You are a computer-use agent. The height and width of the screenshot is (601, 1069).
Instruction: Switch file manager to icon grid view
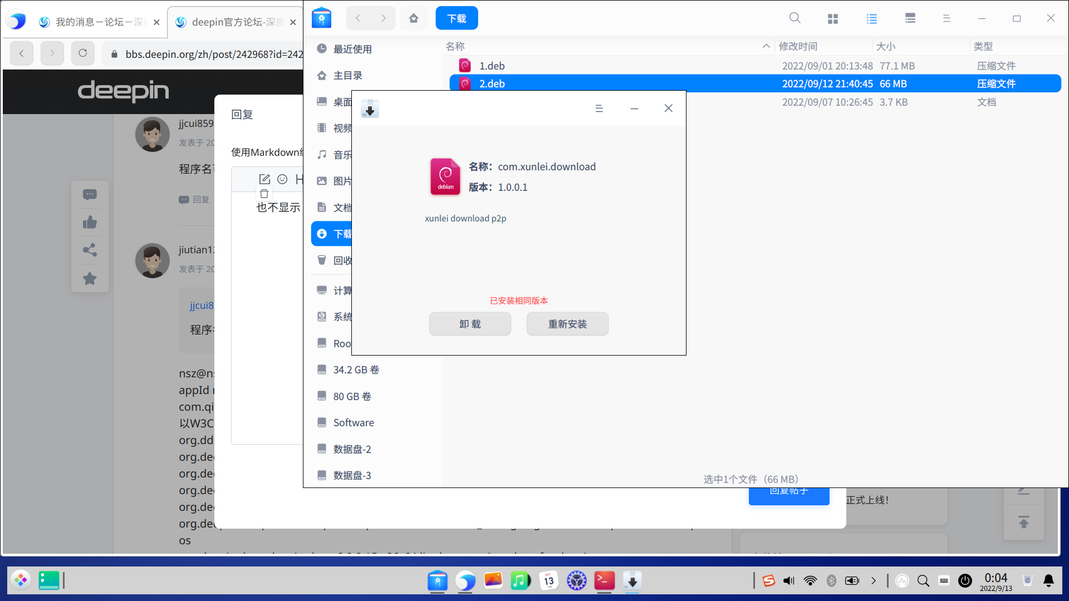833,19
